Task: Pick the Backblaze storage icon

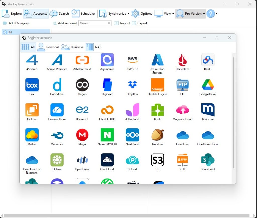Action: point(182,60)
